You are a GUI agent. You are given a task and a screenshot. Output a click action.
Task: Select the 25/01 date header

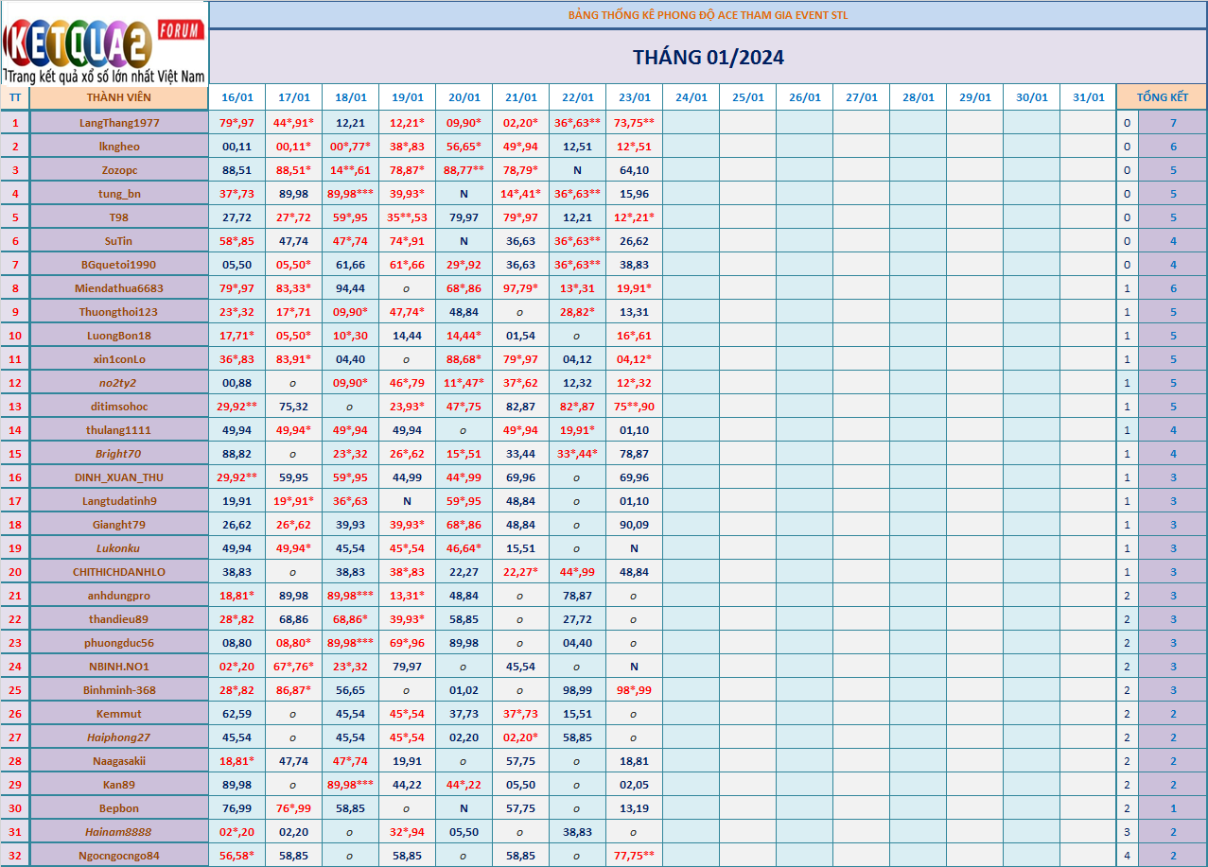pyautogui.click(x=747, y=97)
